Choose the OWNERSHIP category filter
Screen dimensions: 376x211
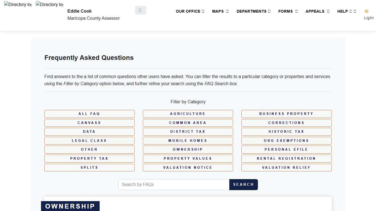point(188,149)
